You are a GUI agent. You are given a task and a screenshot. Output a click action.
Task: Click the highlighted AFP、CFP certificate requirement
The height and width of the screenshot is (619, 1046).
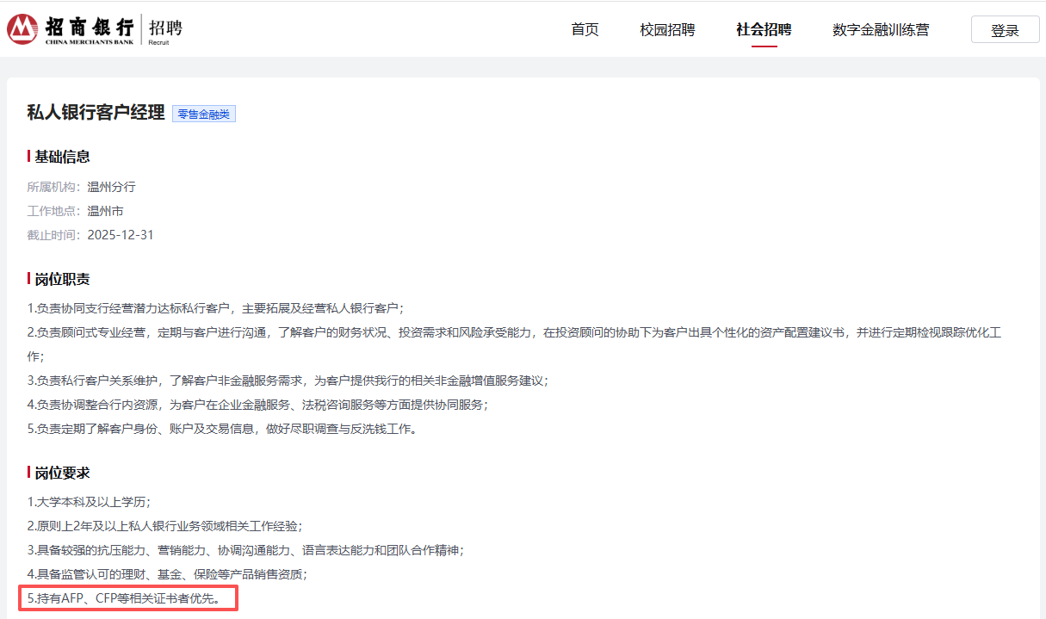pos(128,597)
